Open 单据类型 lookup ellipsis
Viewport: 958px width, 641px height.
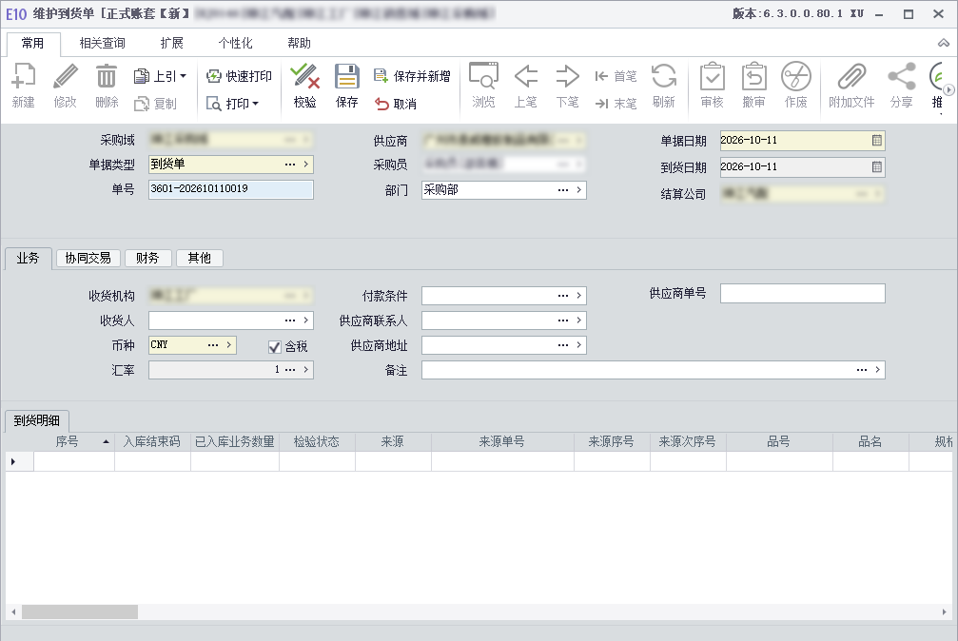289,165
